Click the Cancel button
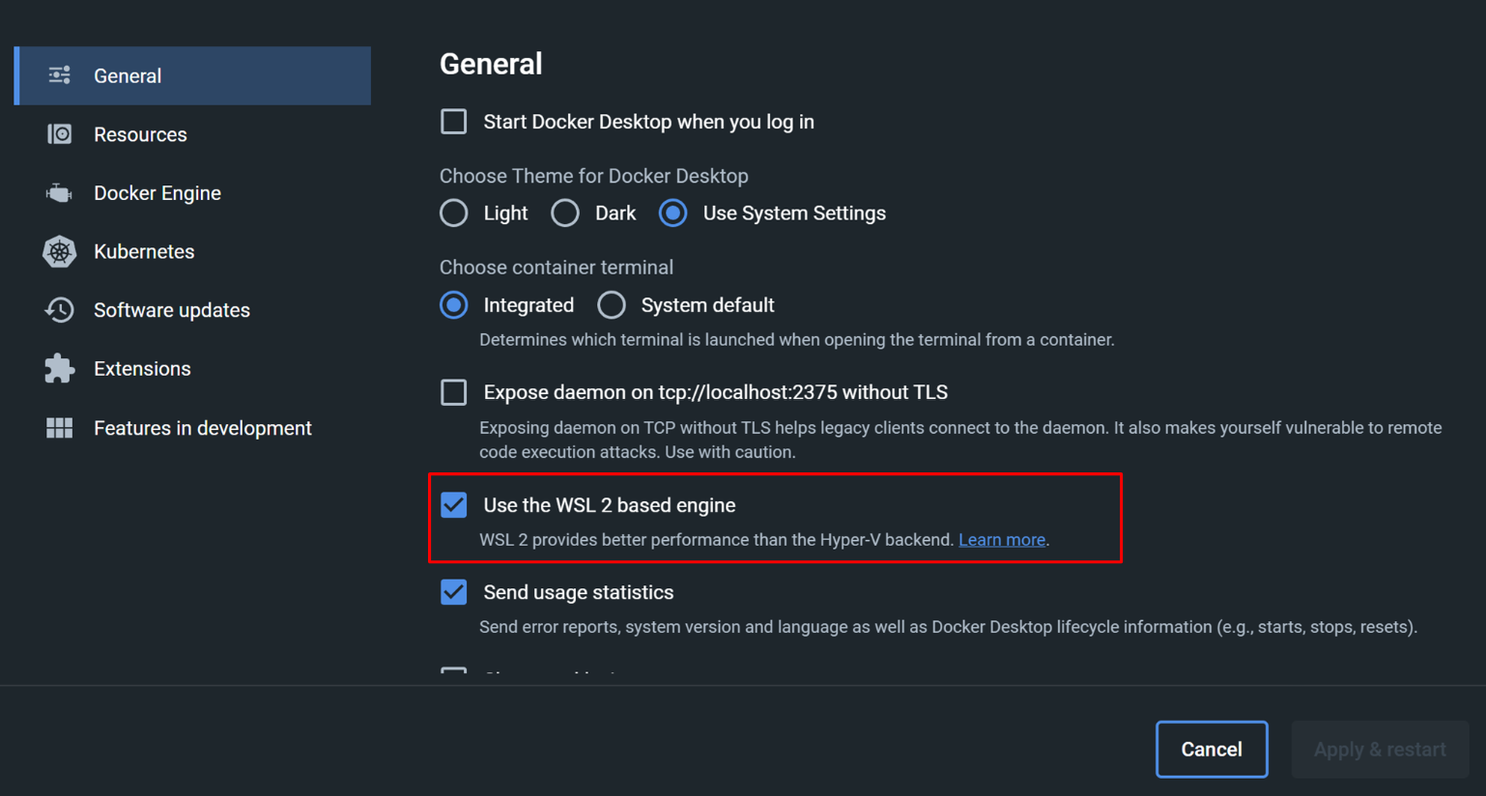Image resolution: width=1486 pixels, height=796 pixels. click(x=1212, y=750)
